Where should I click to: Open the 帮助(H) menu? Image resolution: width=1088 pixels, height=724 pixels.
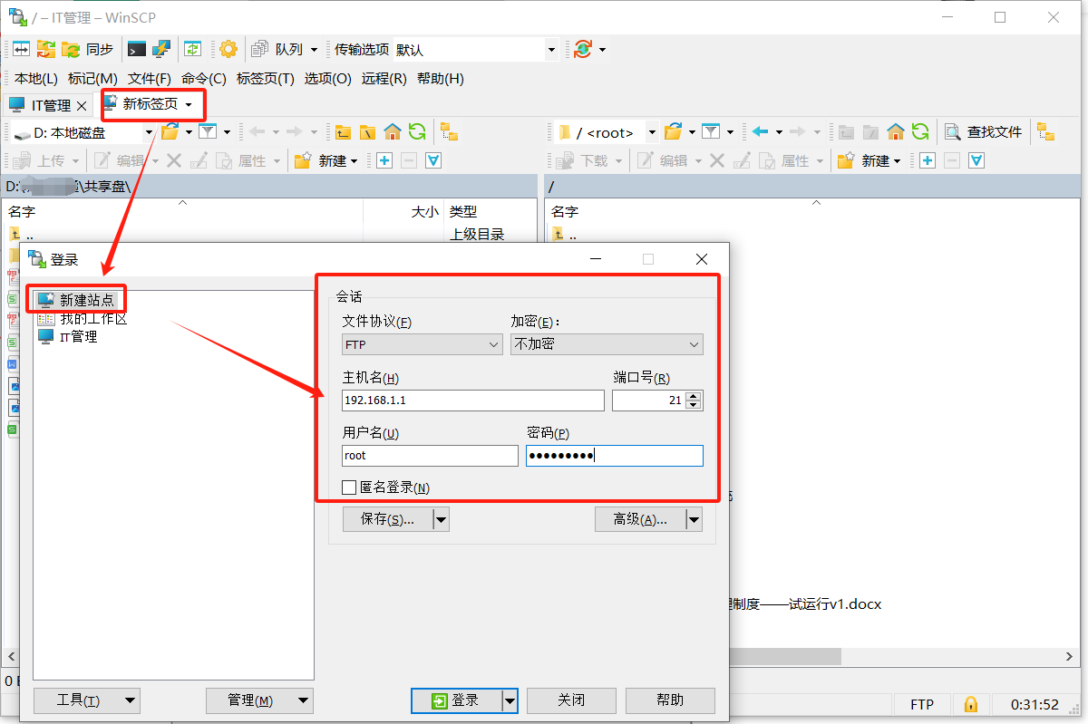coord(441,79)
